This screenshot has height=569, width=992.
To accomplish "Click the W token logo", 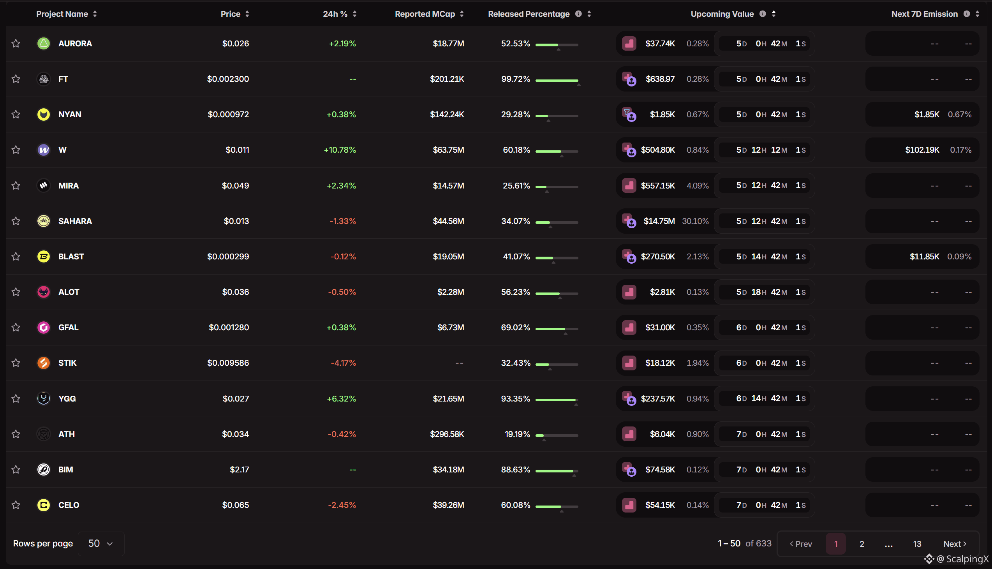I will coord(43,150).
